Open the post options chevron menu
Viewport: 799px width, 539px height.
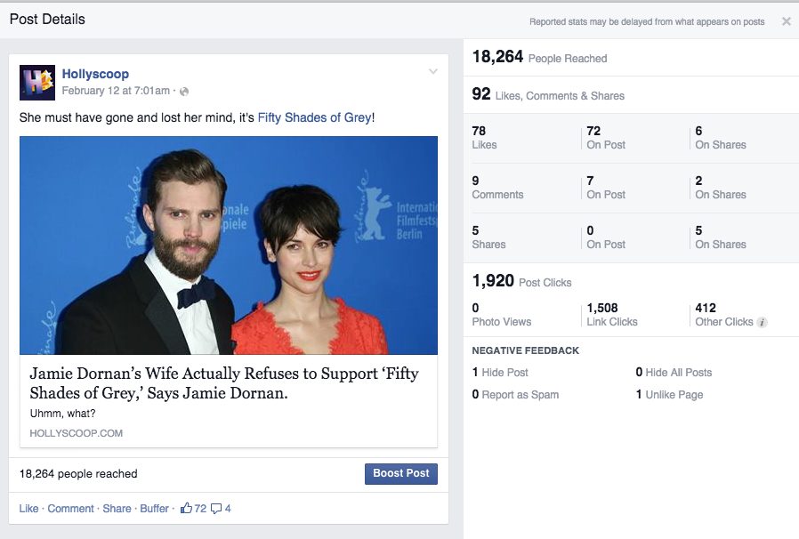point(433,71)
